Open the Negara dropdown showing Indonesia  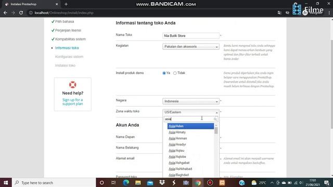191,101
